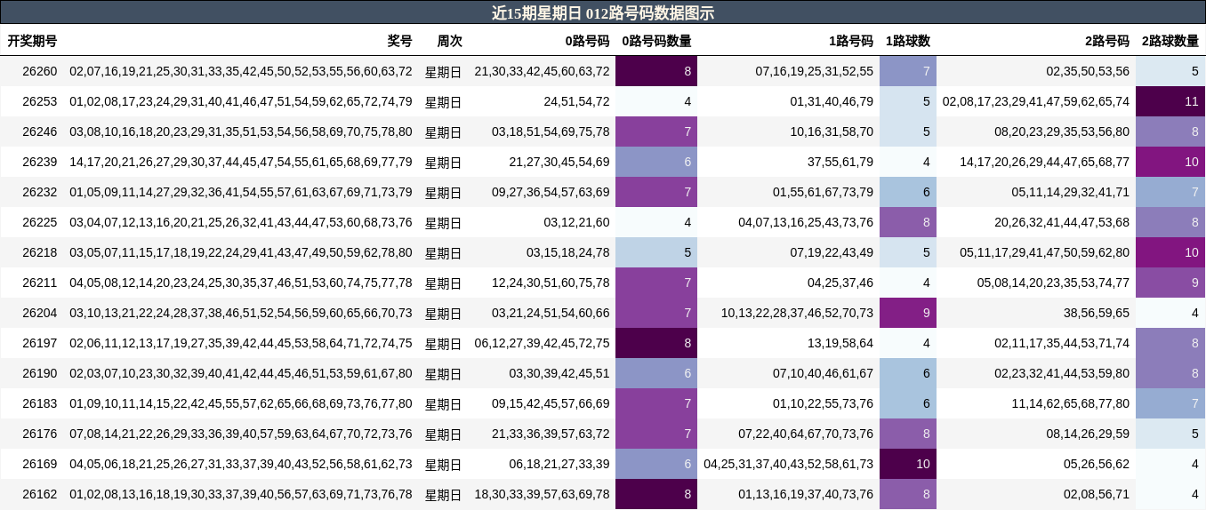Screen dimensions: 1206x510
Task: Click the dark purple 0路号码数量 cell in row 26260
Action: pyautogui.click(x=656, y=71)
